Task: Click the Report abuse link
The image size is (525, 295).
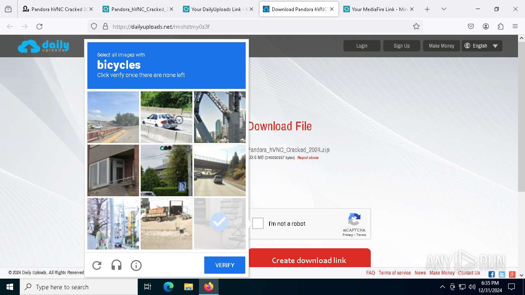Action: [x=308, y=158]
